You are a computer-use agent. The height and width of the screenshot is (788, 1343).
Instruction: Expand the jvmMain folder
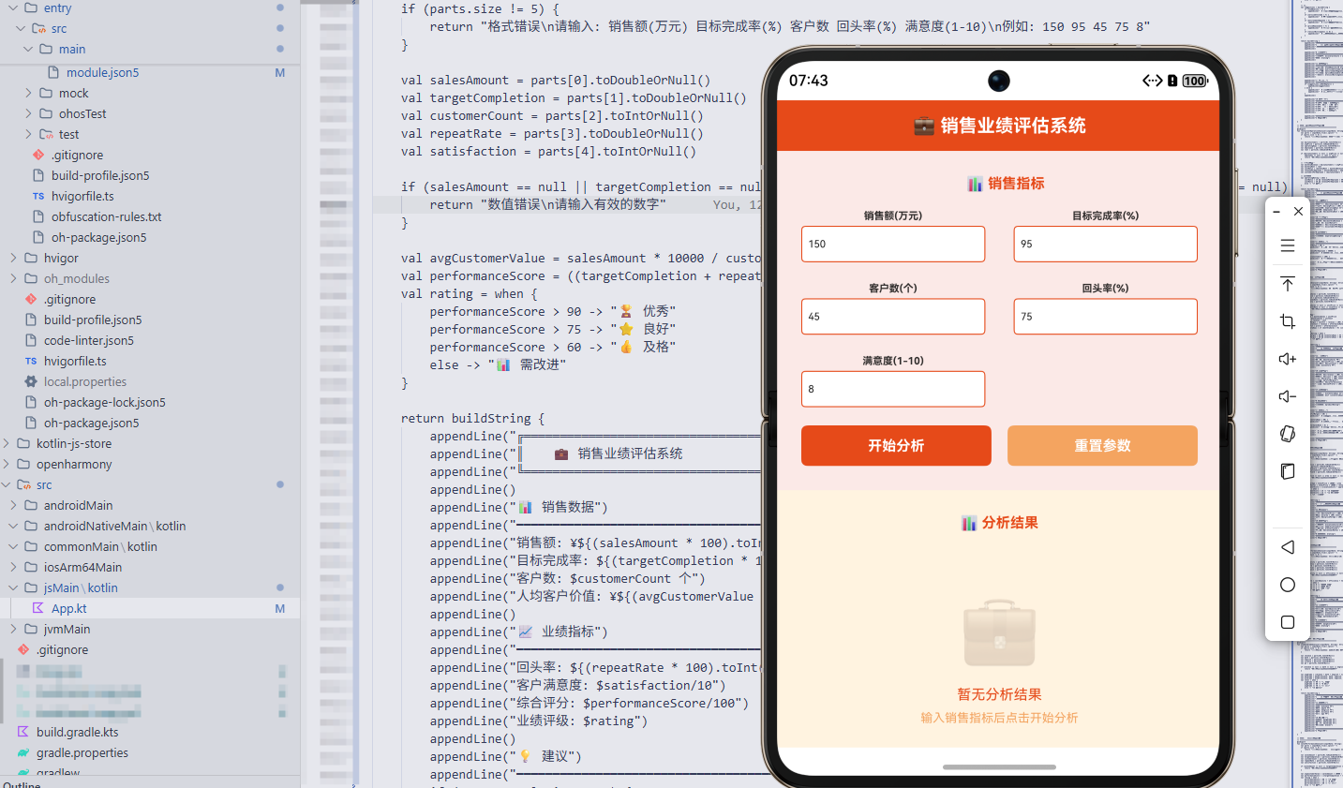click(13, 629)
